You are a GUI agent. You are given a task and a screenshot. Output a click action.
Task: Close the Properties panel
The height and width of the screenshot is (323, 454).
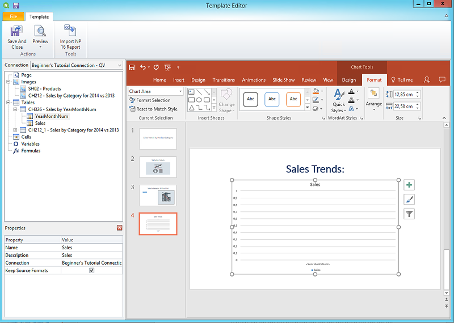[119, 228]
